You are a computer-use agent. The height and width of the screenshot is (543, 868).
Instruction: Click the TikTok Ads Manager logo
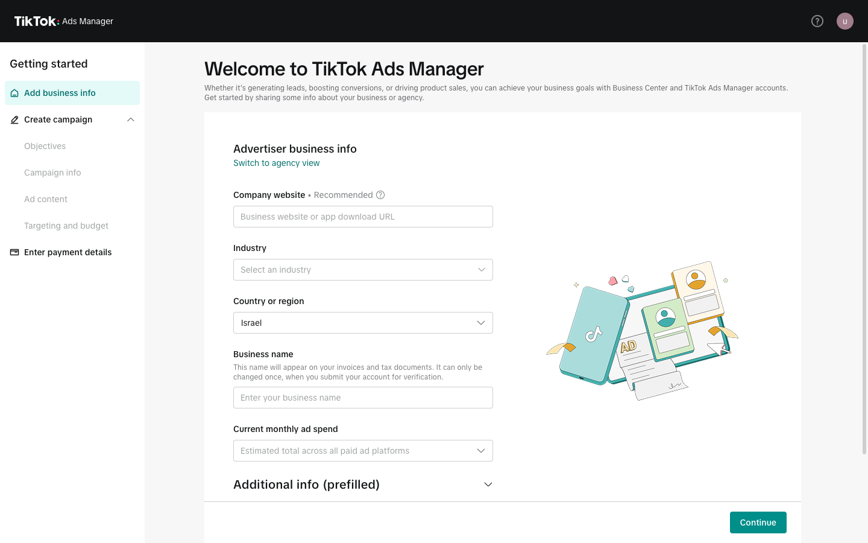tap(64, 21)
